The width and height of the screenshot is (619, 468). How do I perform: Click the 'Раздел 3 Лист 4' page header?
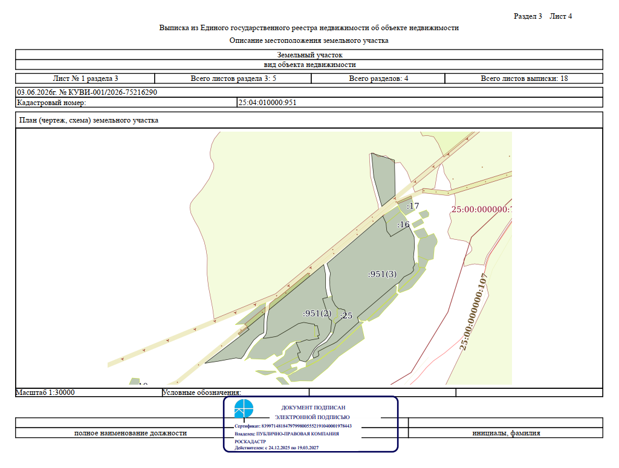click(542, 16)
